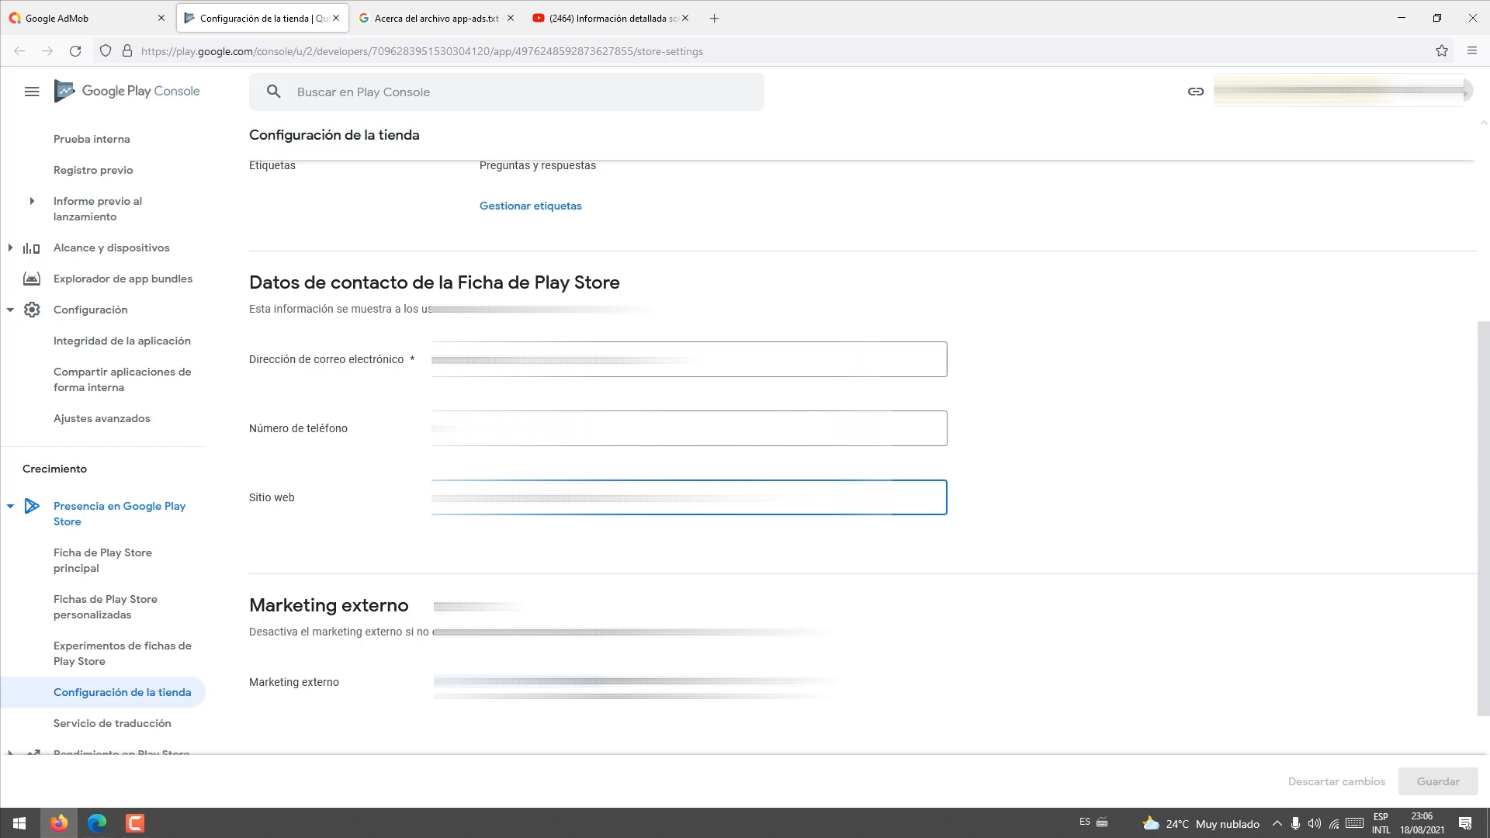Expand Alcance y dispositivos section

(10, 248)
